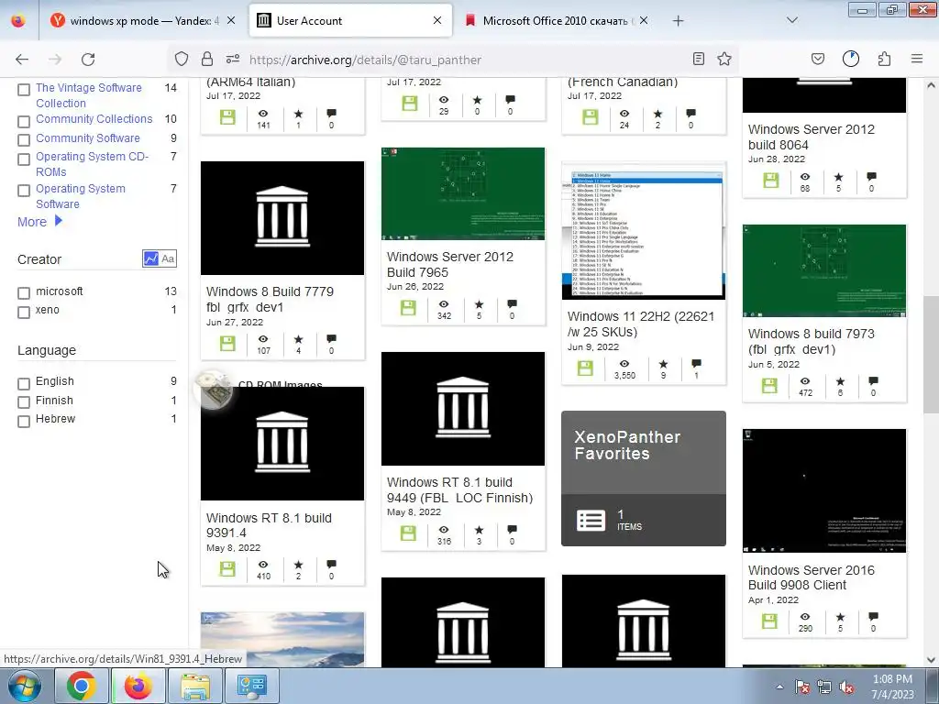Click reviews bubble on Windows 11 22H2 card

tap(696, 363)
